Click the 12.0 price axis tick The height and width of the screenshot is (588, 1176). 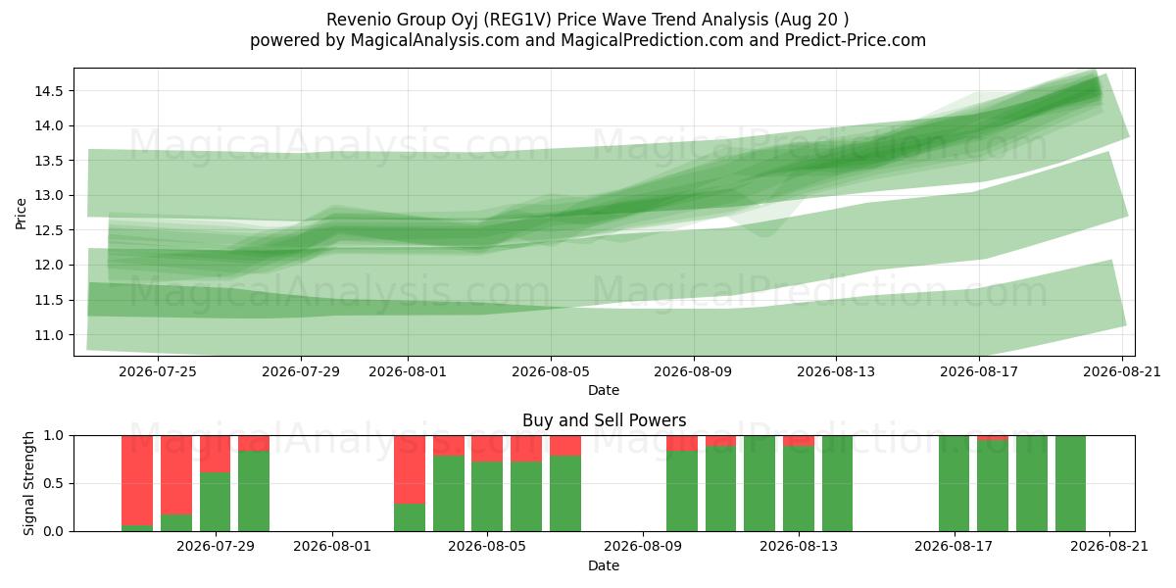(x=50, y=265)
